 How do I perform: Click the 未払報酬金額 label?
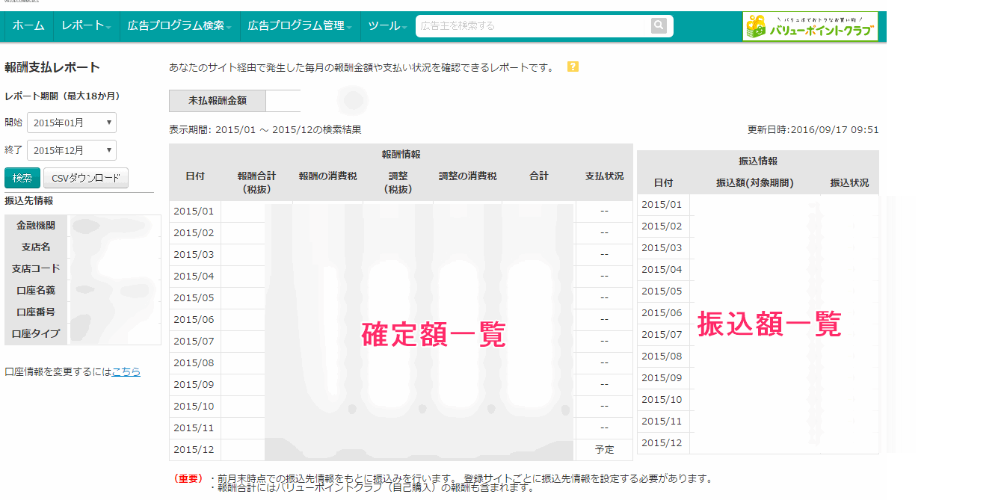(x=218, y=100)
